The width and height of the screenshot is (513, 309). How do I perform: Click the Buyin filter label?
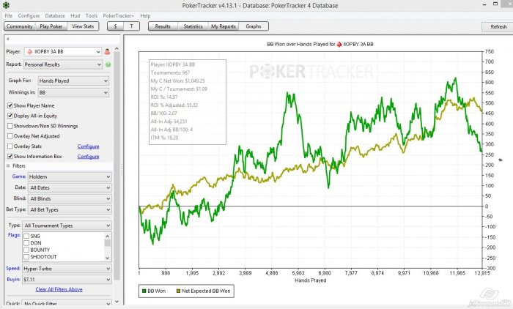click(13, 279)
